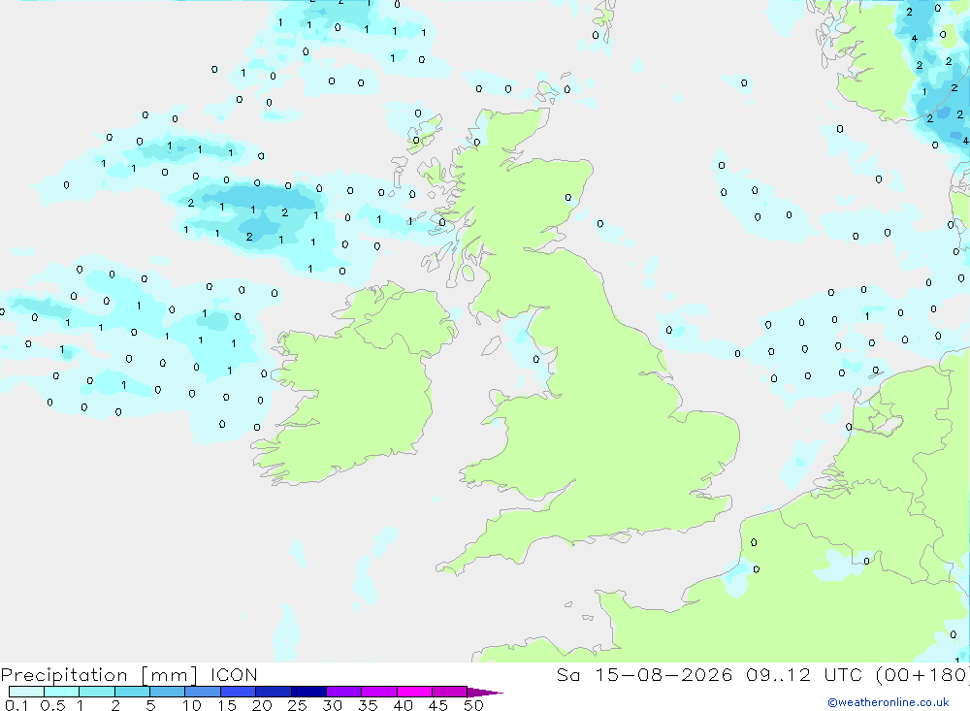Click the 10–15 mm blue legend swatch
970x711 pixels.
tap(203, 692)
